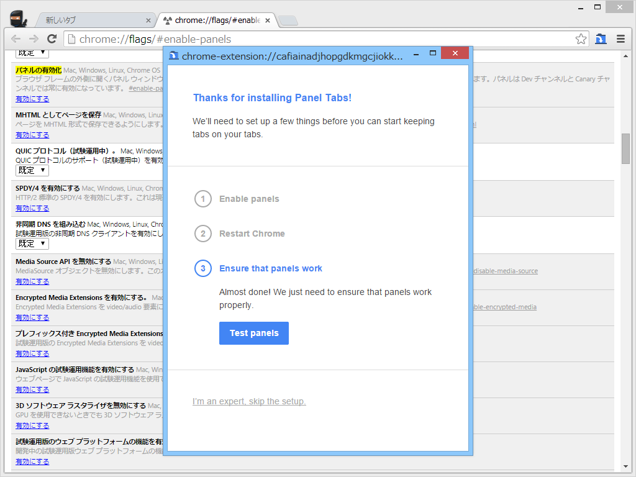The height and width of the screenshot is (477, 636).
Task: Open the Panel Tabs extension icon in toolbar
Action: pos(601,39)
